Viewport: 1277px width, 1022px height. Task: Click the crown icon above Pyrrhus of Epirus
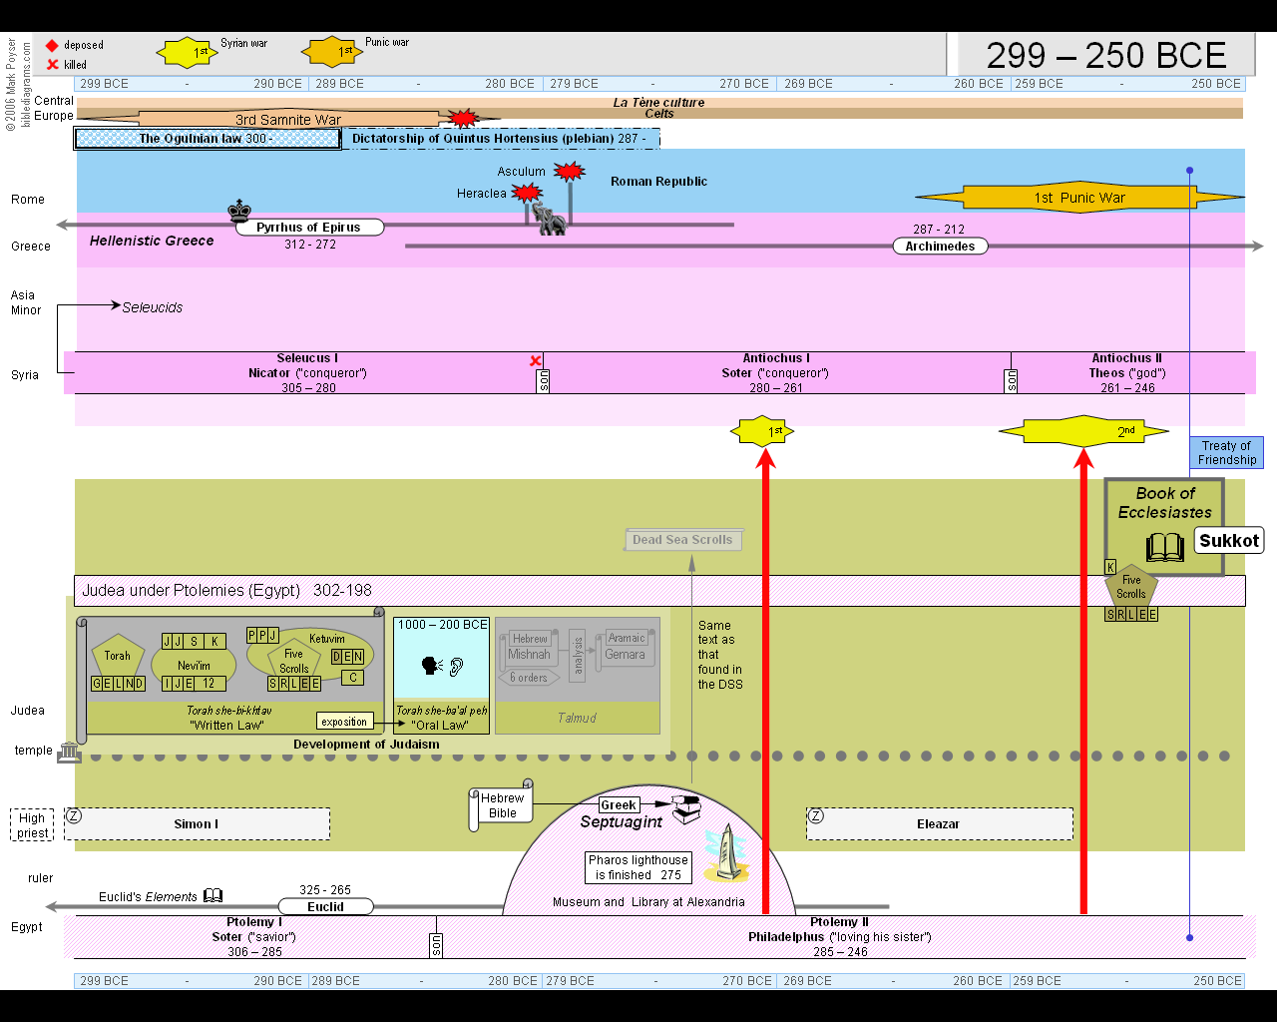(x=239, y=211)
